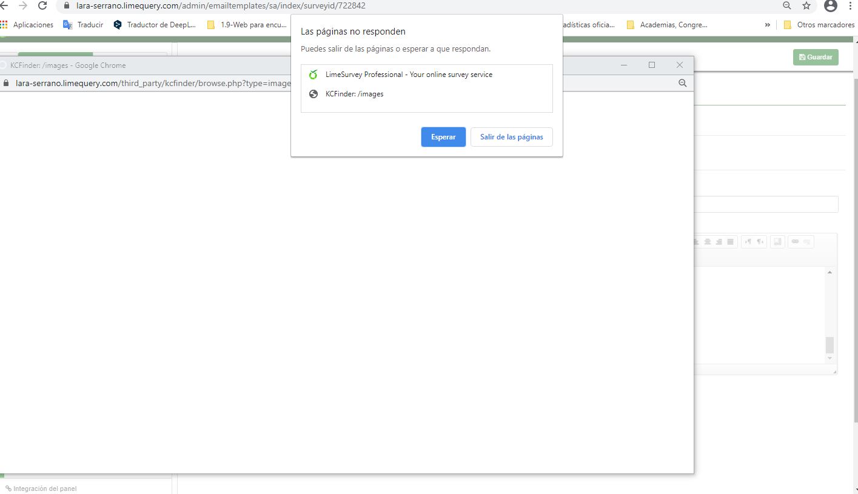Click the editor's vertical scrollbar thumb
858x494 pixels.
(x=830, y=345)
